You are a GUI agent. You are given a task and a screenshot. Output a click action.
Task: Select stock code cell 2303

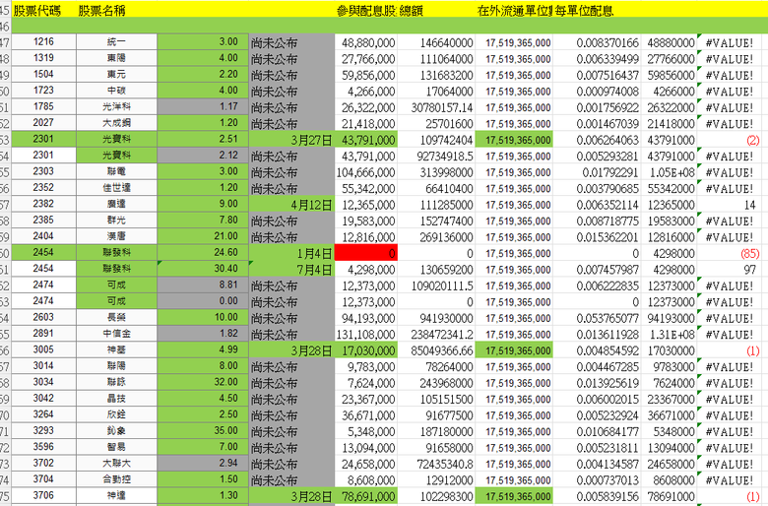point(43,171)
